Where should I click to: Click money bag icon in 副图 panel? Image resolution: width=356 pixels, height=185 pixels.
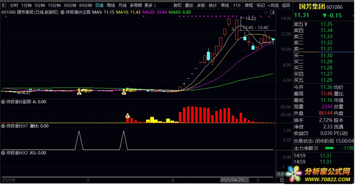pos(128,116)
